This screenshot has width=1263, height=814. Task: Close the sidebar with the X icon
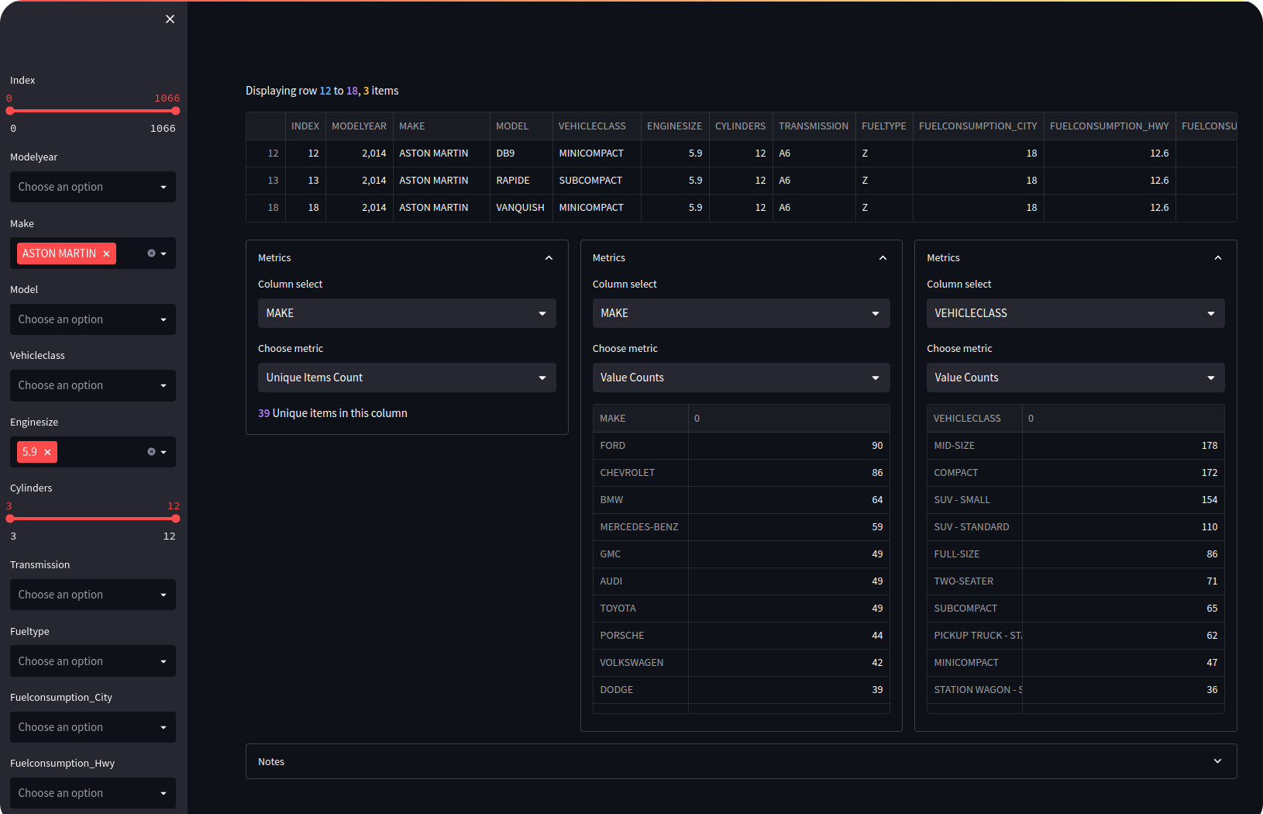point(170,19)
